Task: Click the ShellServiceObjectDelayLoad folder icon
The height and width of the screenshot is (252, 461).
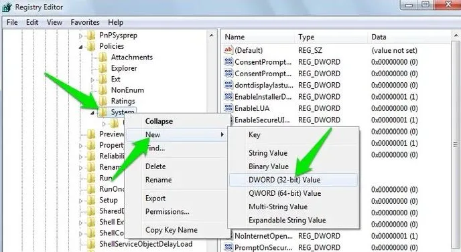Action: click(x=91, y=244)
